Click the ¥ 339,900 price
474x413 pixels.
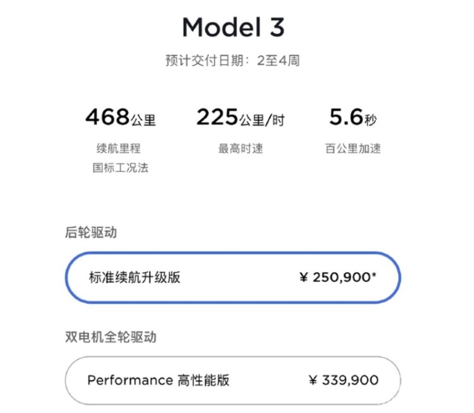click(344, 380)
